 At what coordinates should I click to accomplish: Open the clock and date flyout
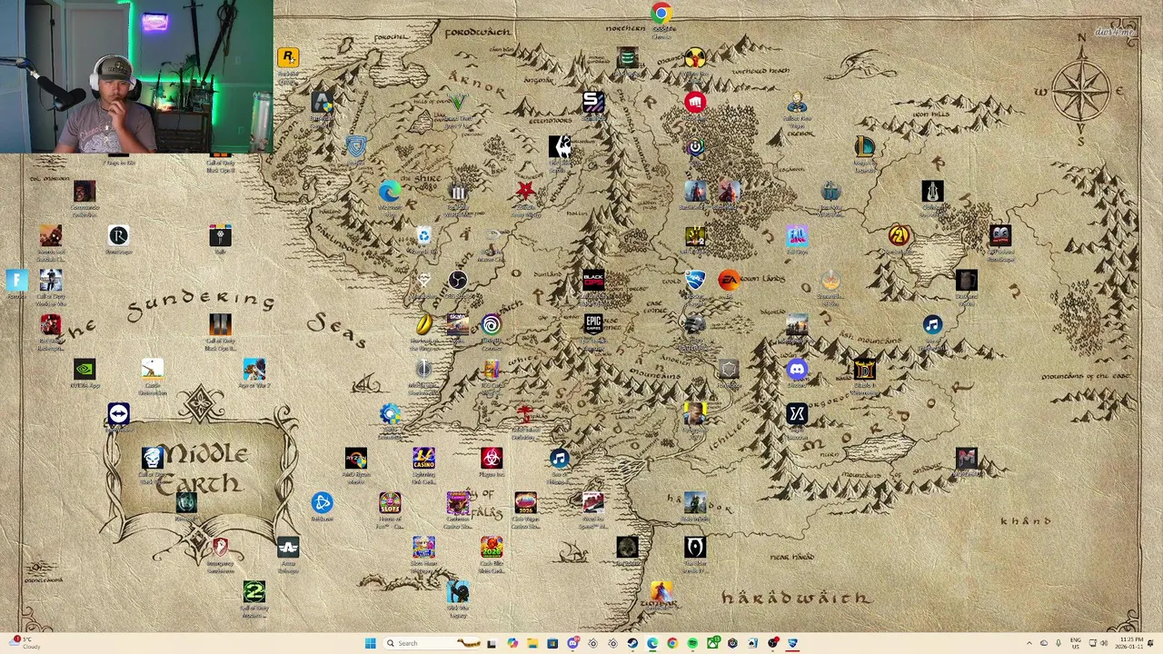click(x=1129, y=643)
